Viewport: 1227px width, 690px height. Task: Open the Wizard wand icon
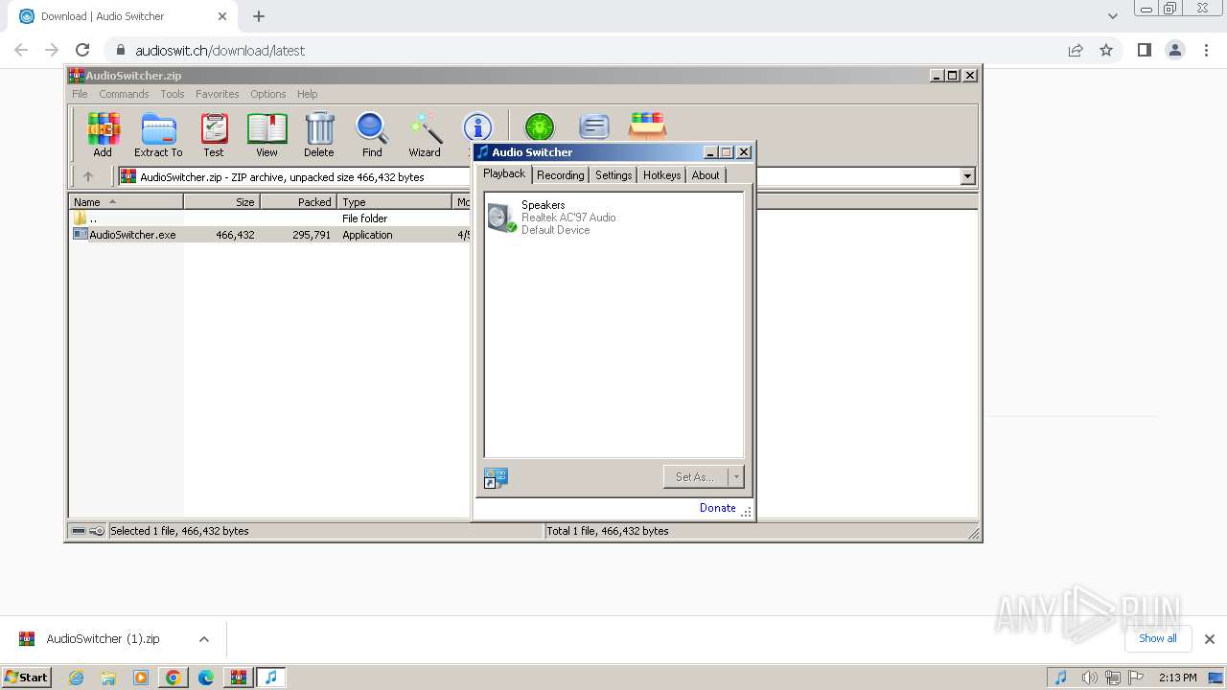click(x=425, y=134)
